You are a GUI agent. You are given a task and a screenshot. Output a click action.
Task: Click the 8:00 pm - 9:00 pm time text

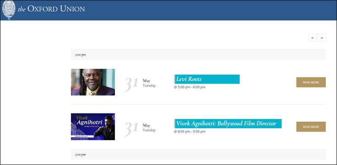click(190, 131)
